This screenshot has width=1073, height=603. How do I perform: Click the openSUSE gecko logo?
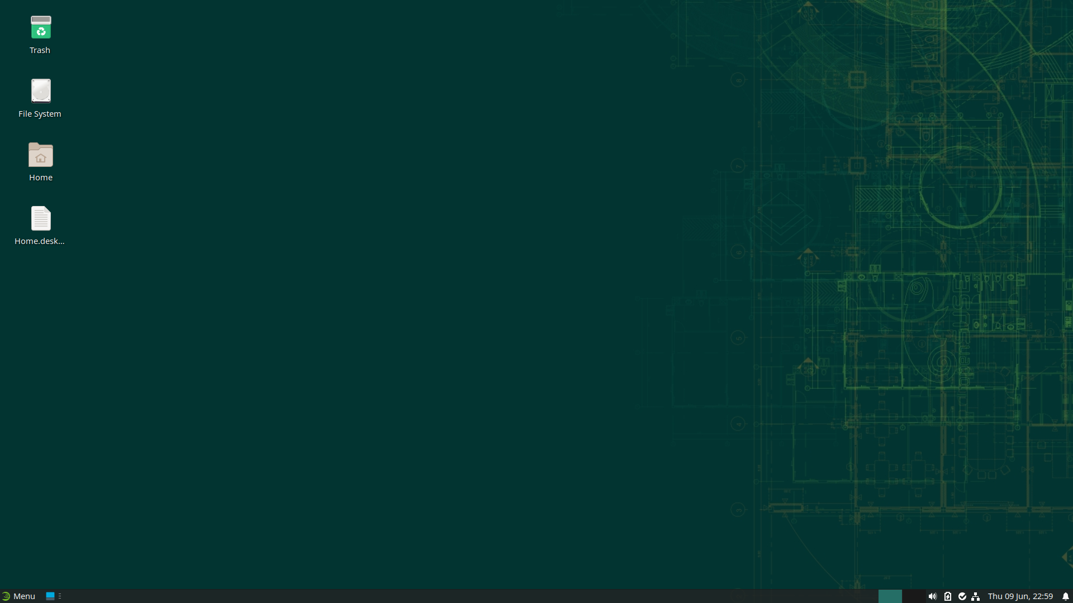tap(6, 596)
